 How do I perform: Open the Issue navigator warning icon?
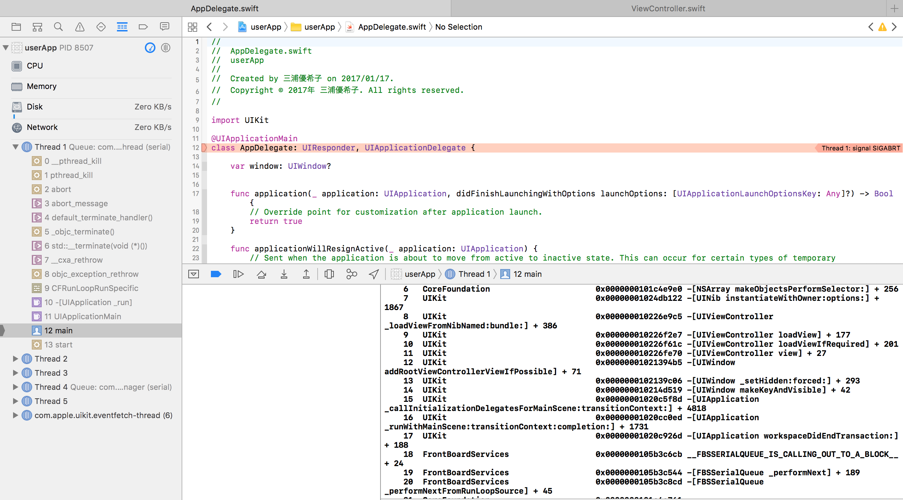click(80, 27)
